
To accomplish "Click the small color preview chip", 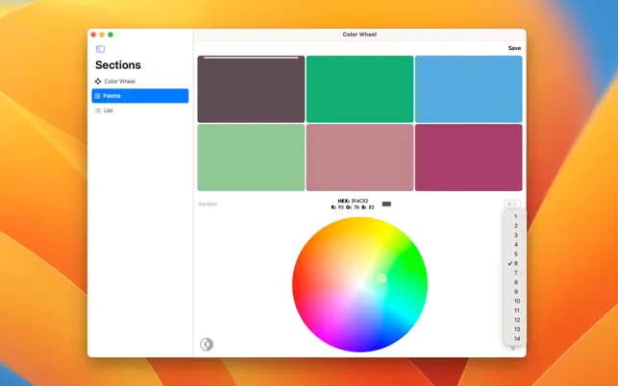I will [x=386, y=204].
